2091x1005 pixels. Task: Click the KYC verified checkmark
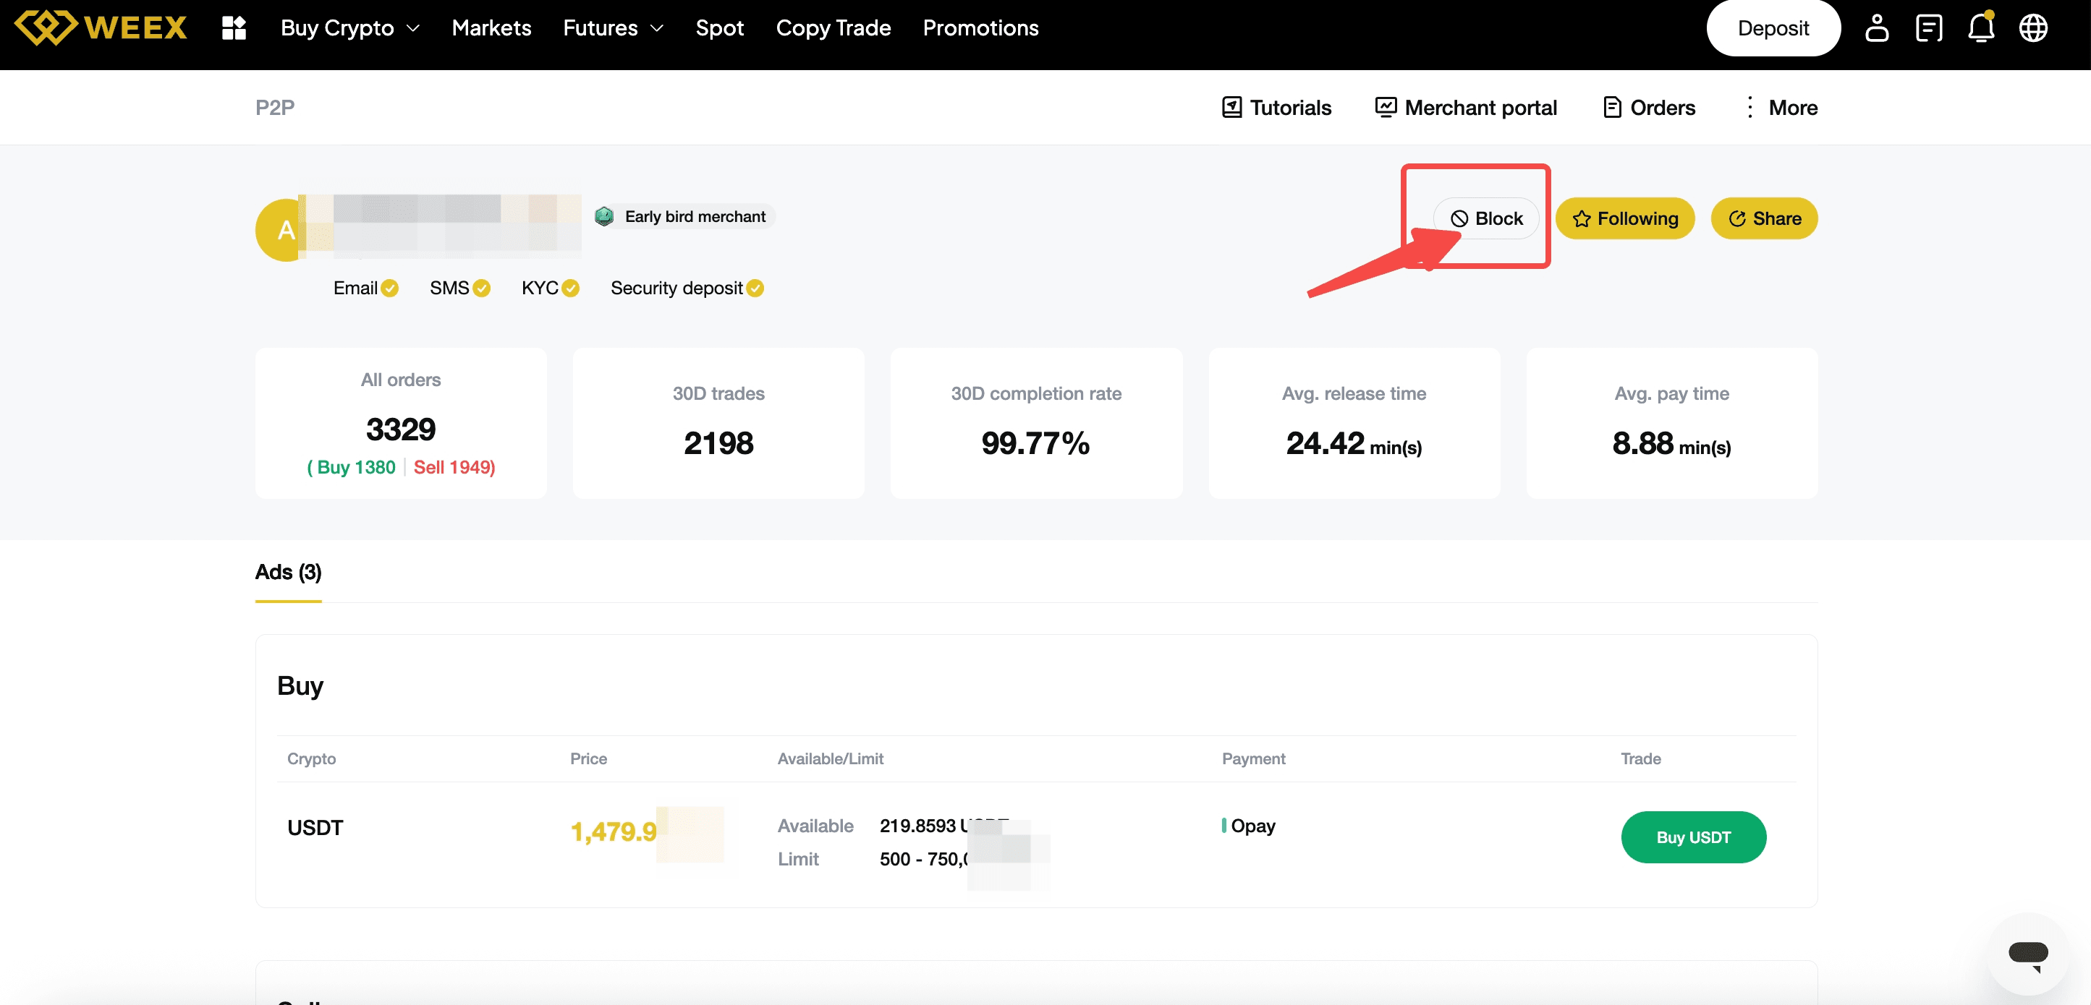[x=571, y=288]
